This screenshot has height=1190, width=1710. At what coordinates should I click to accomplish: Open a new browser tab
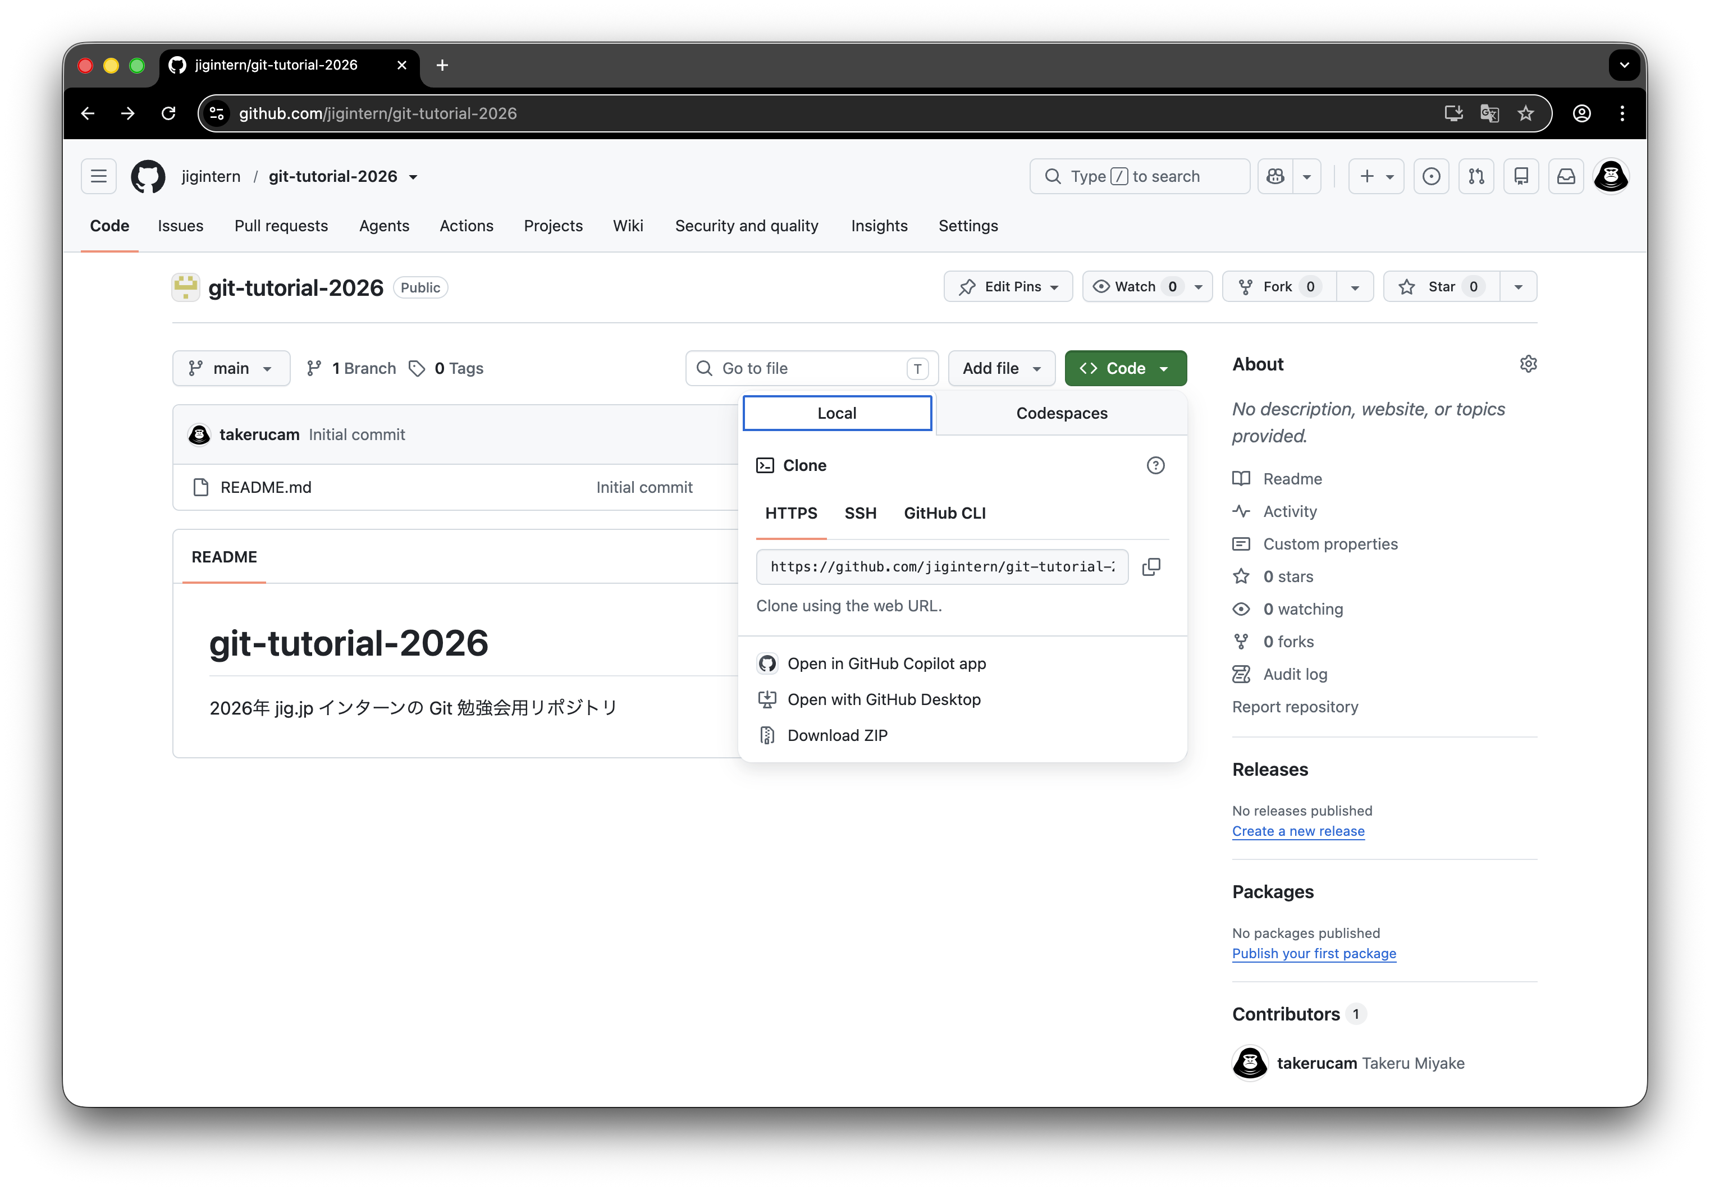click(442, 66)
